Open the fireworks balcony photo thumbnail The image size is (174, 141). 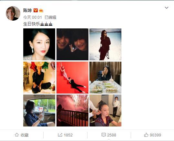pos(72,110)
